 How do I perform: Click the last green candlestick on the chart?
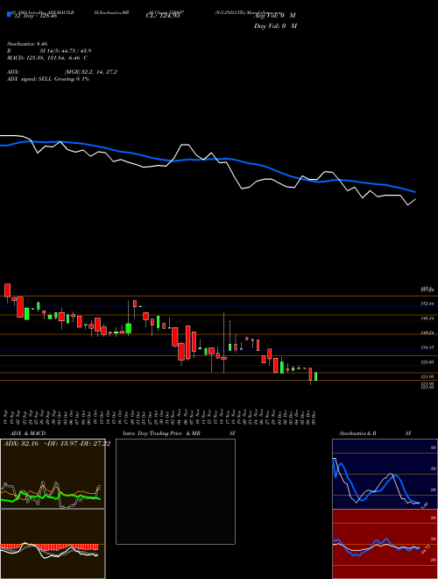coord(315,376)
